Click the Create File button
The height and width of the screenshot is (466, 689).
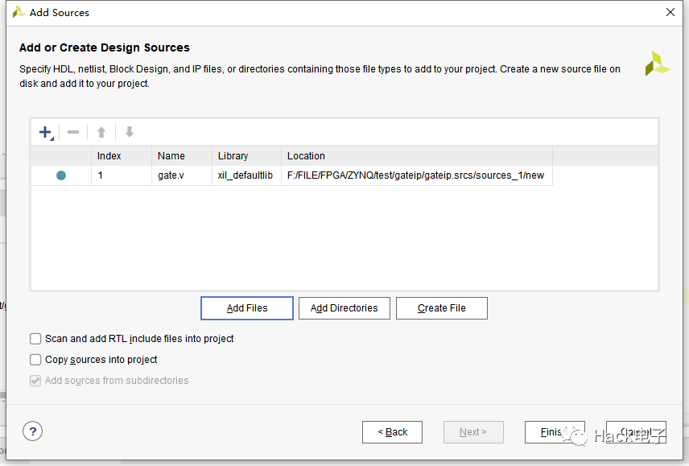442,308
